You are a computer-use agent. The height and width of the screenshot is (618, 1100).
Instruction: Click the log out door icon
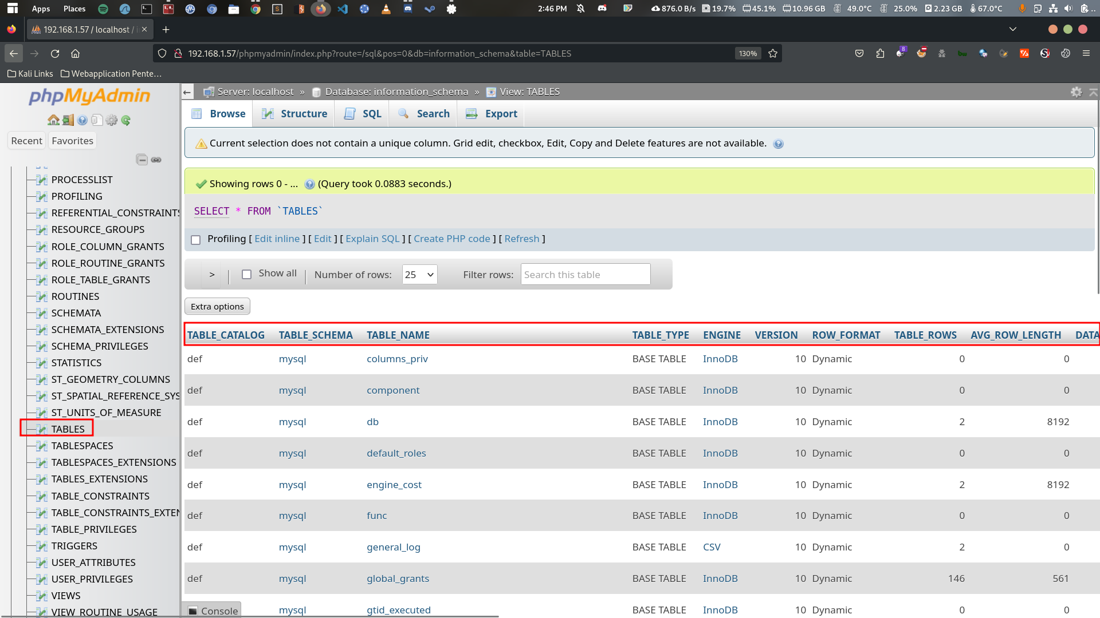[68, 120]
